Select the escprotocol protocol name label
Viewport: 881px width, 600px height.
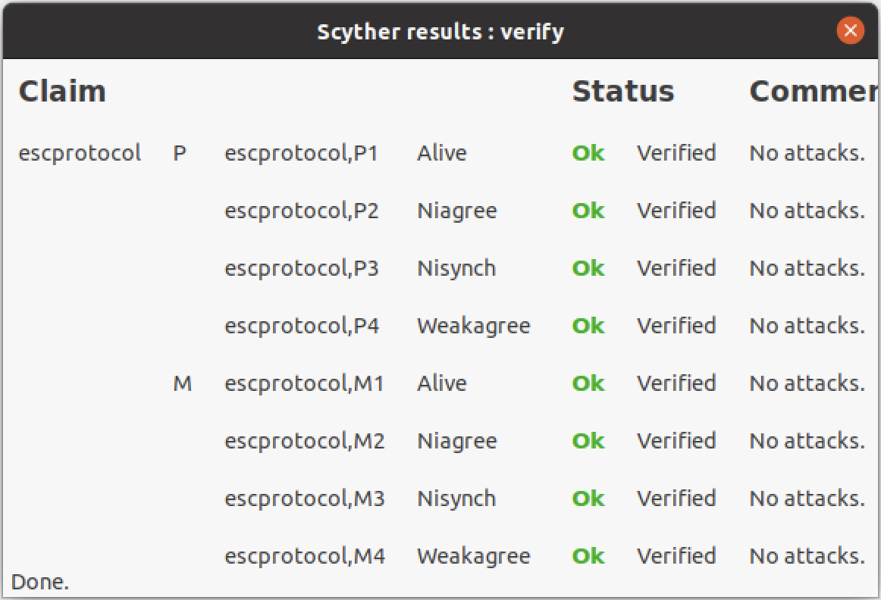(x=80, y=153)
